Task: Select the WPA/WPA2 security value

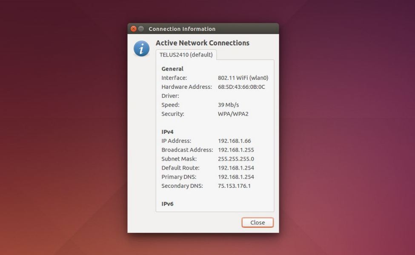Action: tap(233, 114)
